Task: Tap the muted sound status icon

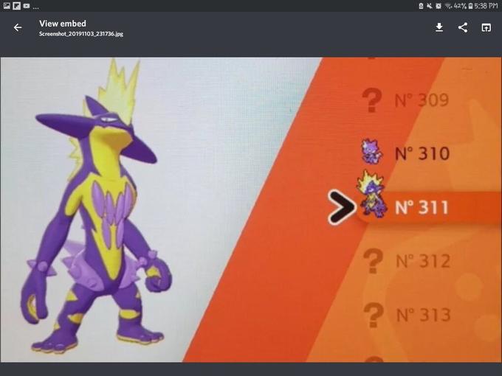Action: (430, 6)
